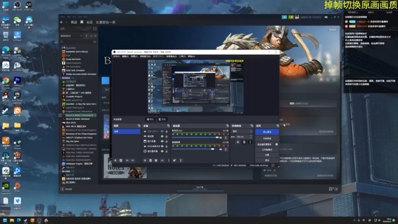Viewport: 398px width, 224px height.
Task: Move the scene down in OBS
Action: 132,160
